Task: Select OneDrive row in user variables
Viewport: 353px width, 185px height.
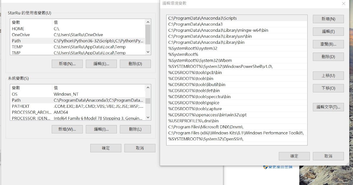Action: (x=78, y=35)
